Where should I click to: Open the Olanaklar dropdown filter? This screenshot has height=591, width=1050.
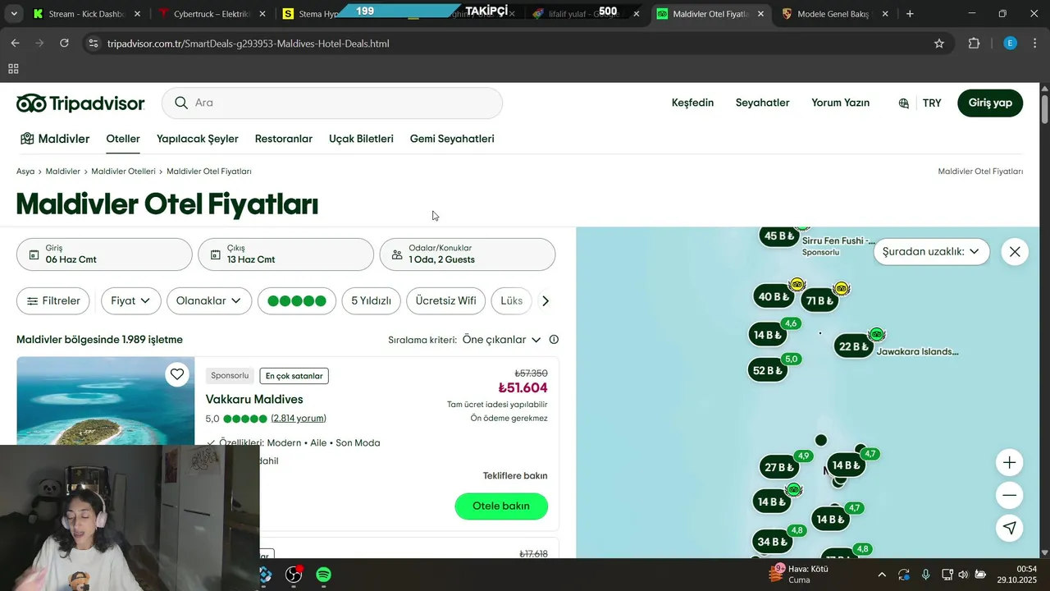coord(209,301)
